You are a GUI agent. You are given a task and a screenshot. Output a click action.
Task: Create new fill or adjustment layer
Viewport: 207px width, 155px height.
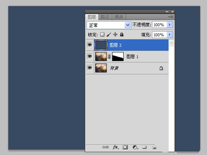135,147
